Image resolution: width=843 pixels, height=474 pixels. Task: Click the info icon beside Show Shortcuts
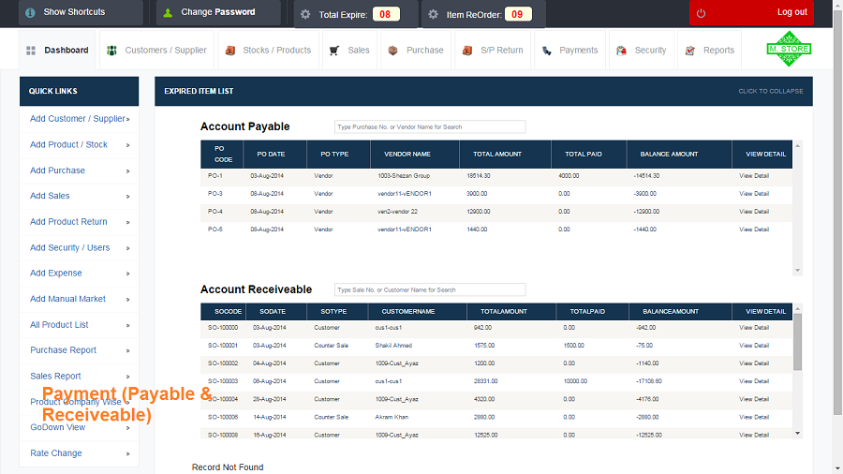30,12
